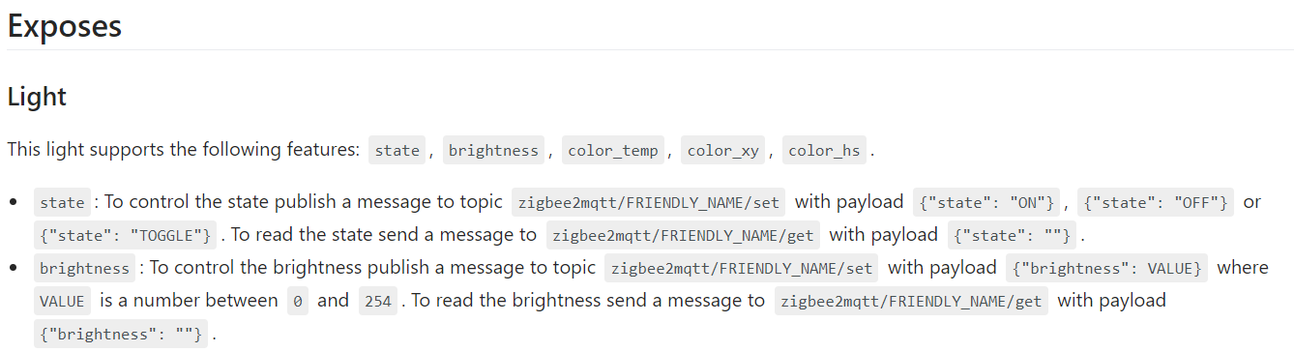Viewport: 1294px width, 352px height.
Task: Click the Light subsection heading
Action: 37,97
